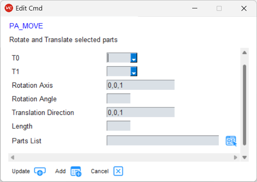The image size is (257, 182).
Task: Click inside the T0 combo box field
Action: click(x=119, y=58)
